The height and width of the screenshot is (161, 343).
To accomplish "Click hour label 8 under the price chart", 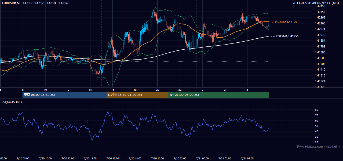I will tap(23, 90).
